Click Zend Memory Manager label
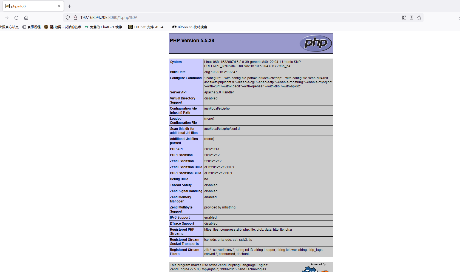The width and height of the screenshot is (460, 272). 180,199
